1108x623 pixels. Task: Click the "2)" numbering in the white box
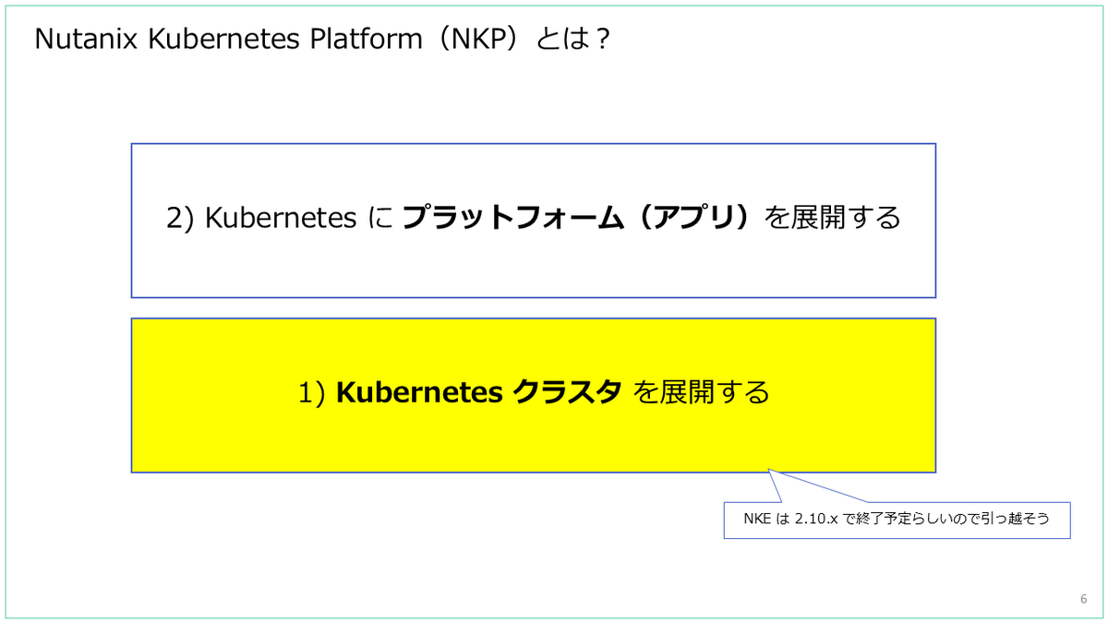click(x=179, y=219)
